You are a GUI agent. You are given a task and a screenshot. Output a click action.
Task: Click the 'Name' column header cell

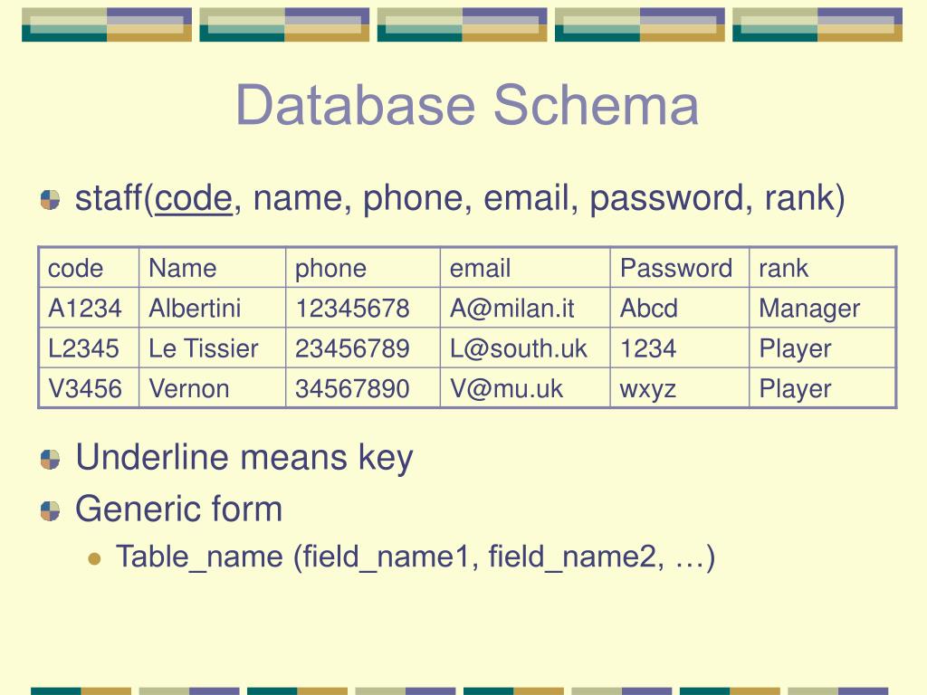pyautogui.click(x=212, y=268)
